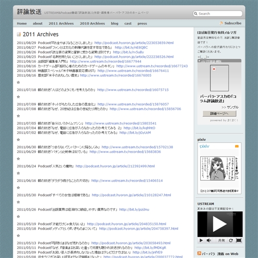258x258 pixels.
Task: Click the orange icon at the pixiv widget's top right
Action: (x=237, y=146)
